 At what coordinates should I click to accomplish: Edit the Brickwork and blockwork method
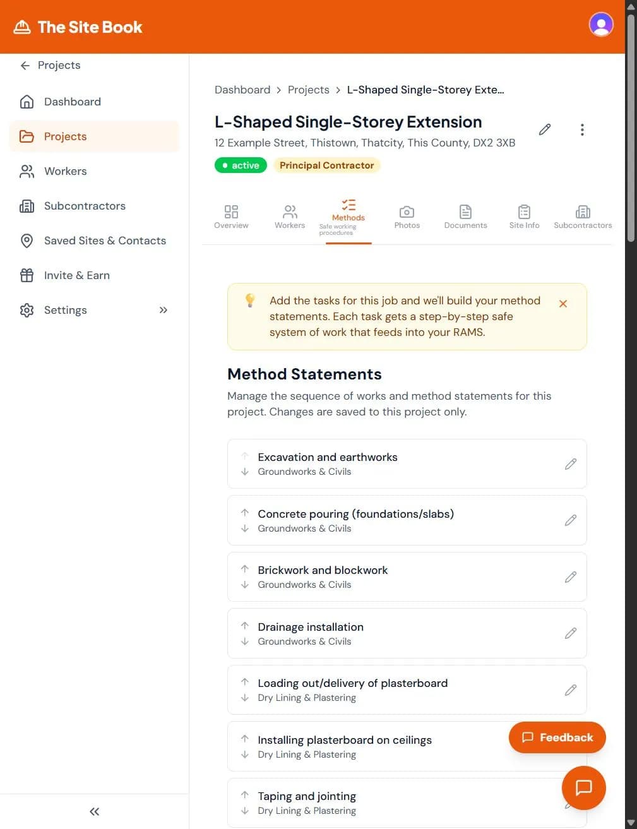pyautogui.click(x=570, y=577)
